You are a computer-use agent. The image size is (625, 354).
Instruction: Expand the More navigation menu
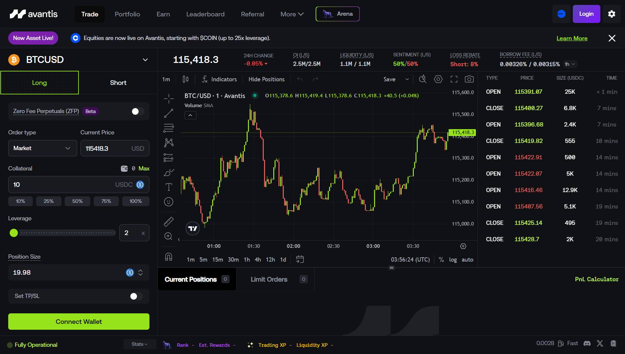click(292, 14)
